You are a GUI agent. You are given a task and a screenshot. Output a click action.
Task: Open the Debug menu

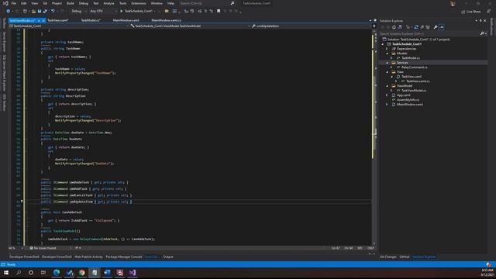point(84,3)
